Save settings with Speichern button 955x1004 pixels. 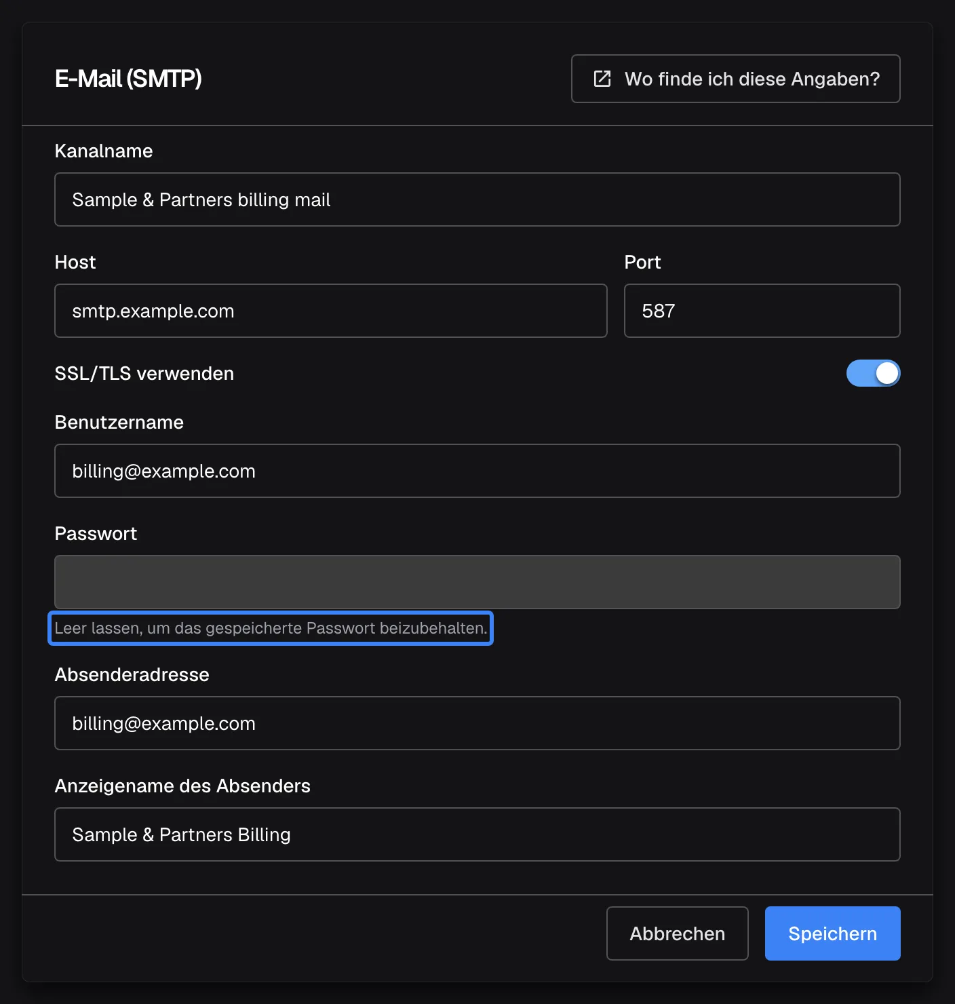click(832, 933)
